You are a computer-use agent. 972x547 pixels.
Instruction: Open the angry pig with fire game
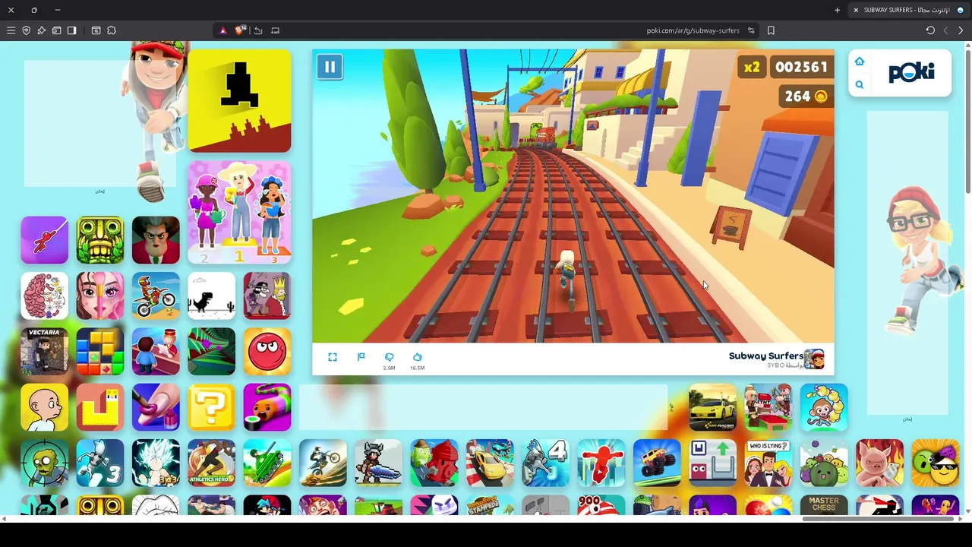coord(879,463)
